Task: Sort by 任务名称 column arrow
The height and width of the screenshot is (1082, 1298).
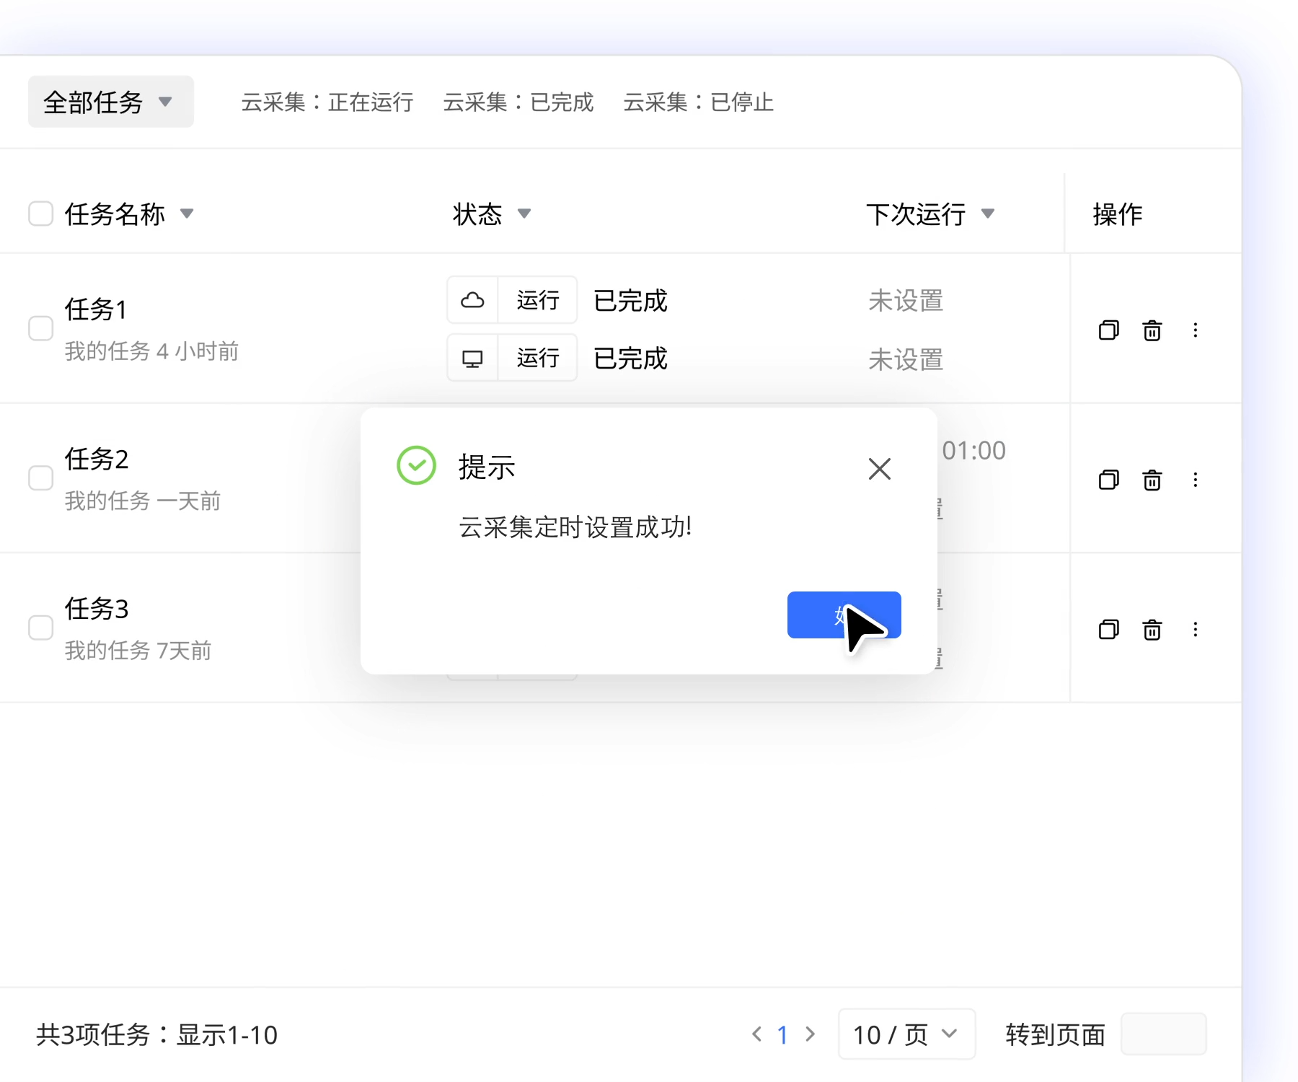Action: [187, 214]
